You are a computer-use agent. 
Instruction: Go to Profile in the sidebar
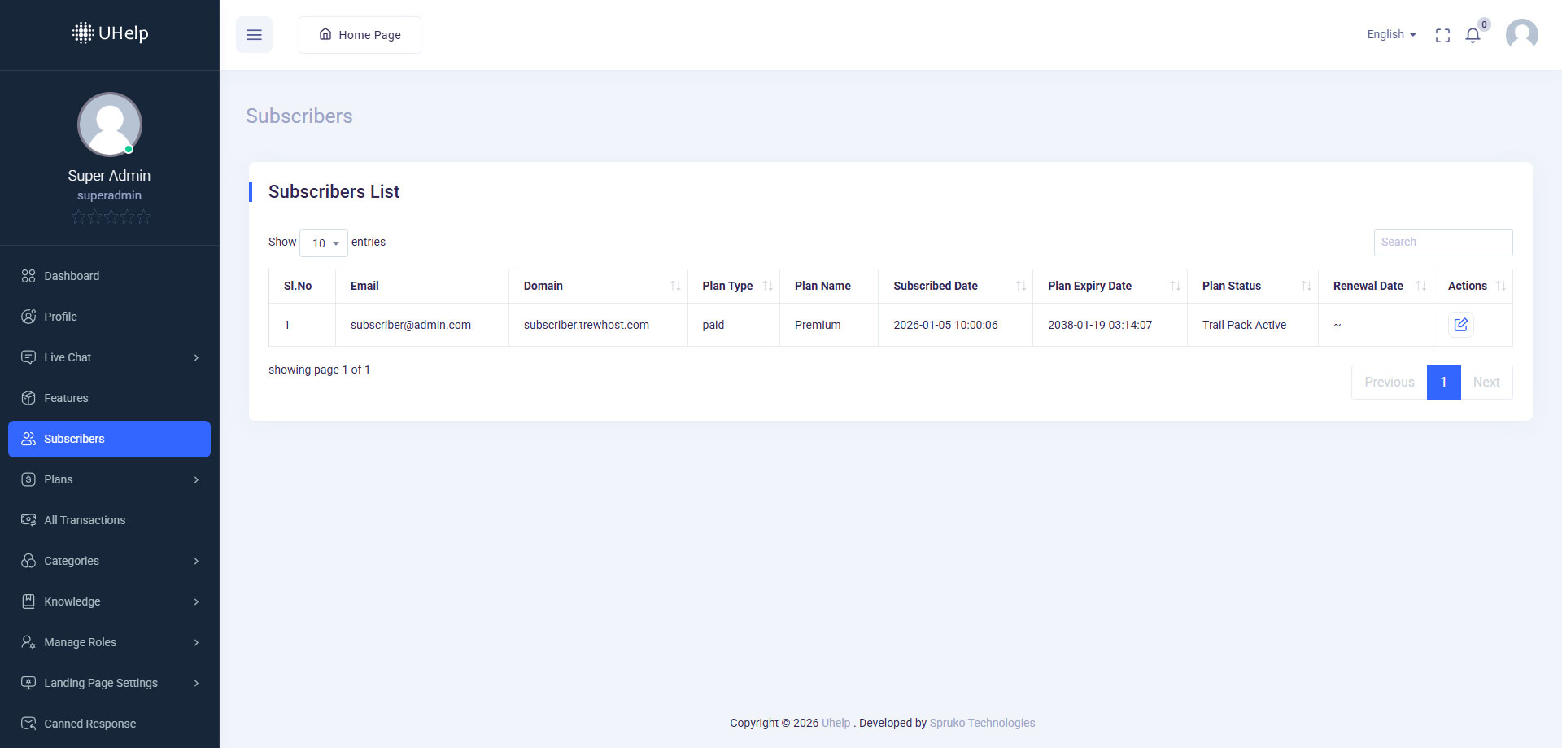(60, 317)
